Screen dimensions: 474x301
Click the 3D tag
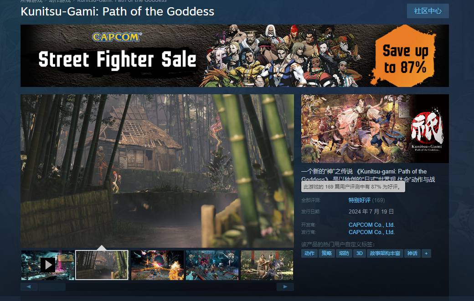tap(360, 254)
